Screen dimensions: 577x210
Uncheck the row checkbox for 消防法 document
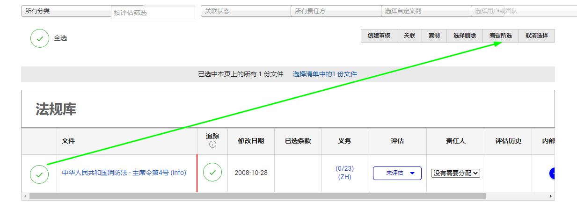click(x=39, y=174)
